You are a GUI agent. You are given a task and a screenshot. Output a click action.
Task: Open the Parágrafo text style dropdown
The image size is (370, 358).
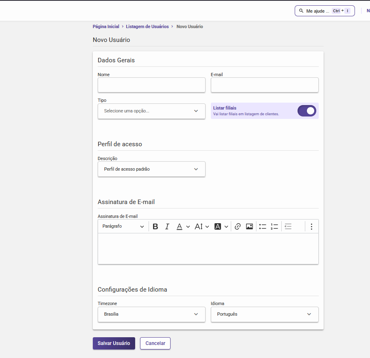[x=123, y=226]
